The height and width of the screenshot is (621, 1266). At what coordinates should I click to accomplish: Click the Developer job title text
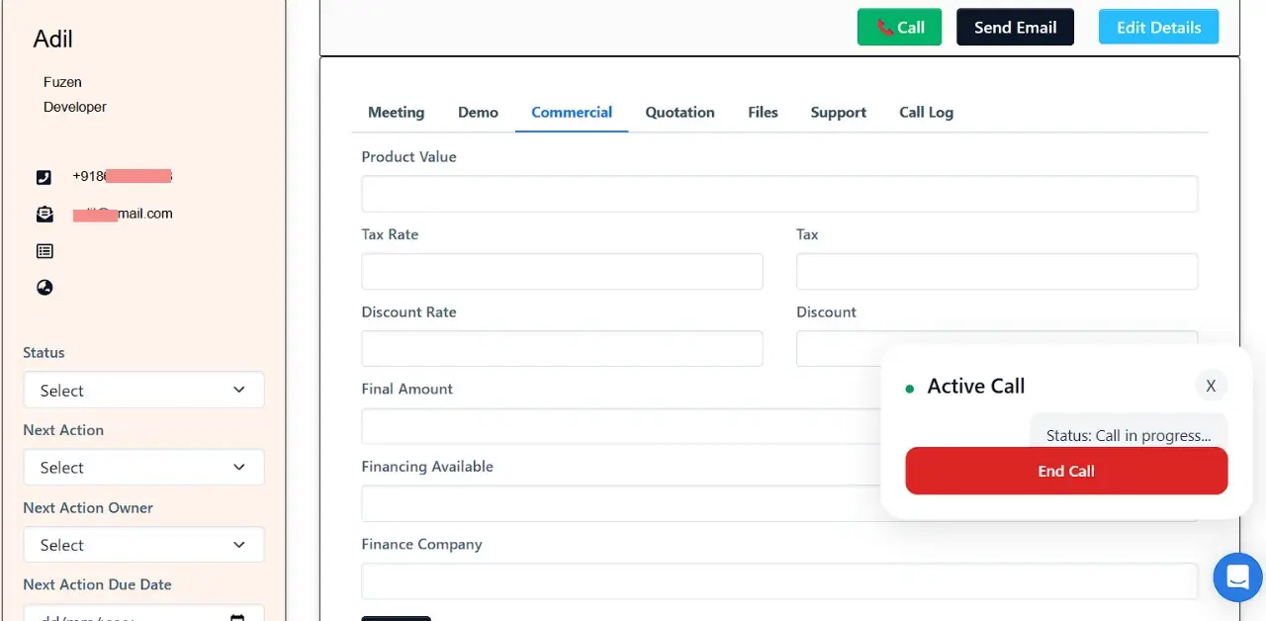75,107
